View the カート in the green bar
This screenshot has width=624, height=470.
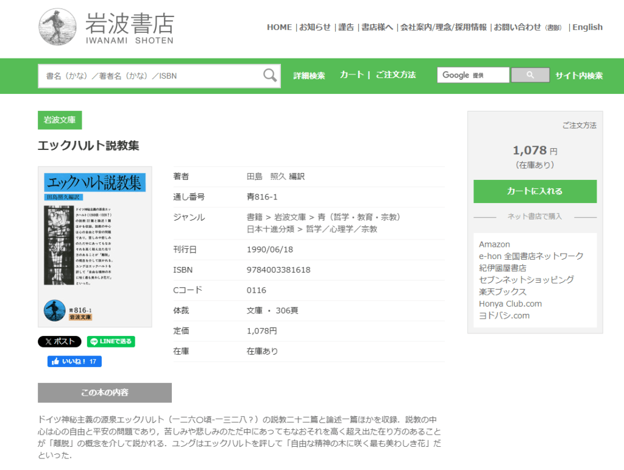[352, 75]
